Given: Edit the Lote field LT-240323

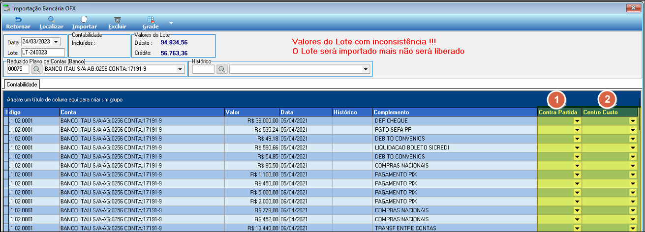Looking at the screenshot, I should (43, 52).
